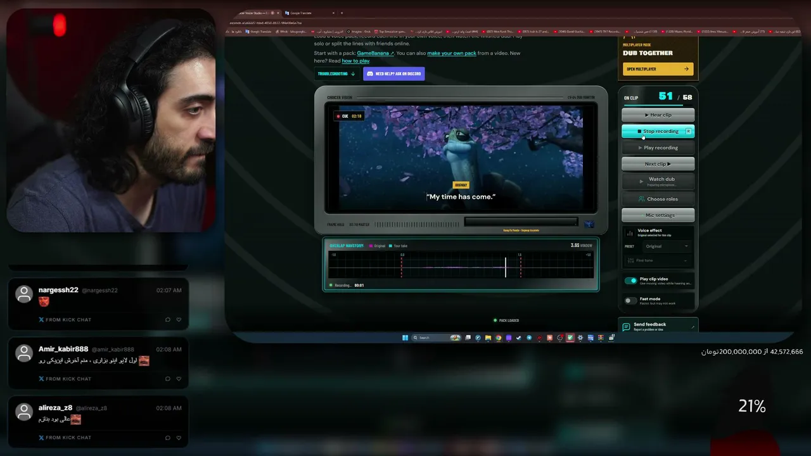The image size is (811, 456).
Task: Expand the Fine tune section
Action: click(659, 260)
